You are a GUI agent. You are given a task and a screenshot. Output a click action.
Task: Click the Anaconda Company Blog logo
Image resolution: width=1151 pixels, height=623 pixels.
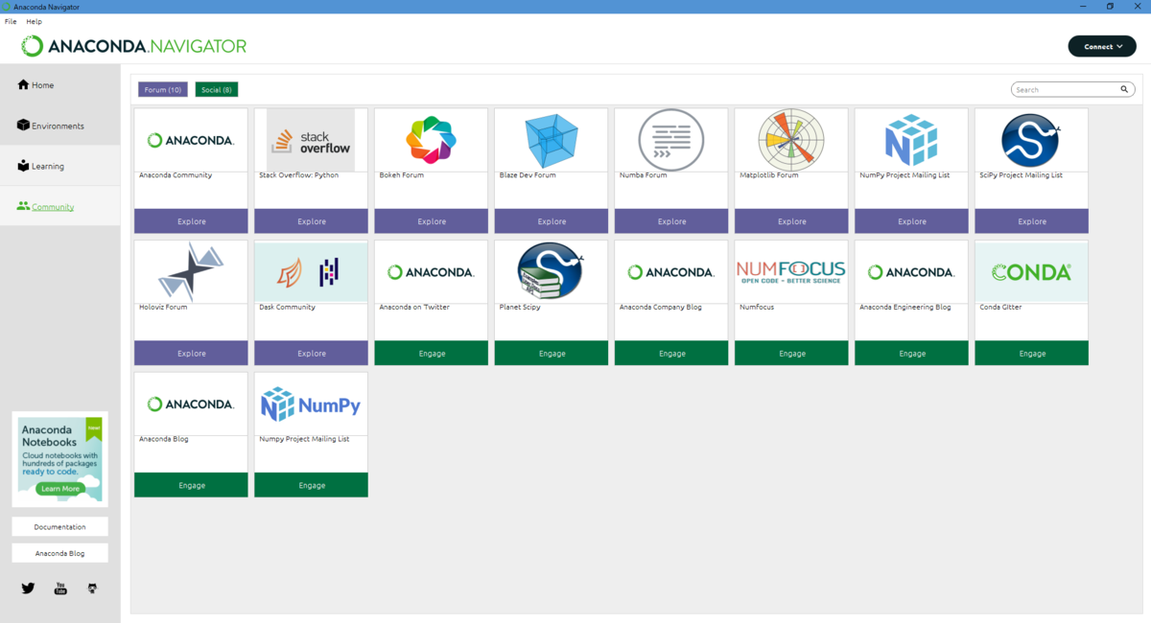671,272
